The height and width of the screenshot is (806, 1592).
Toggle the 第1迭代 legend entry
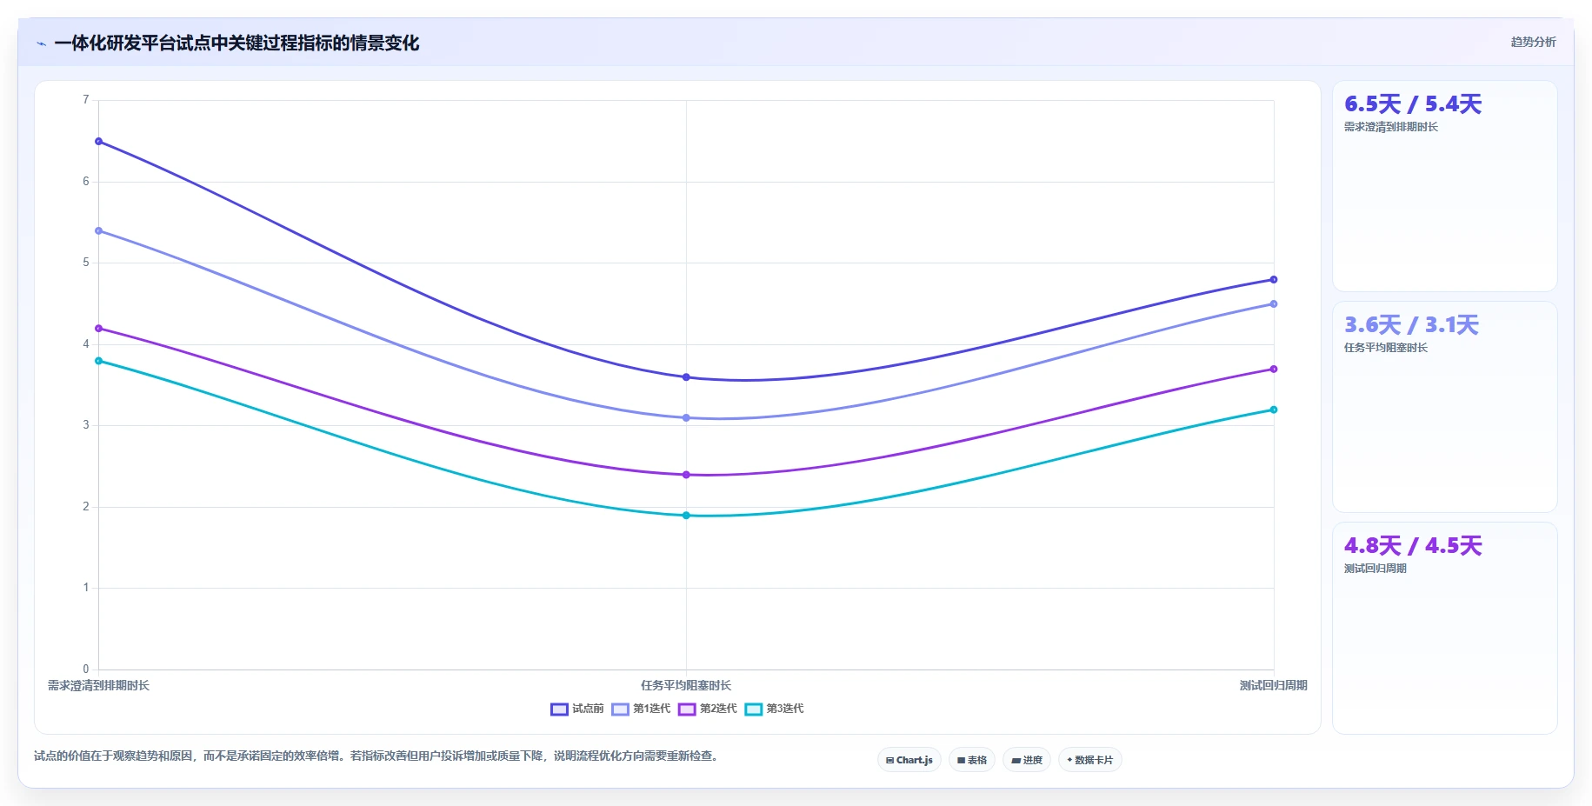(x=641, y=709)
